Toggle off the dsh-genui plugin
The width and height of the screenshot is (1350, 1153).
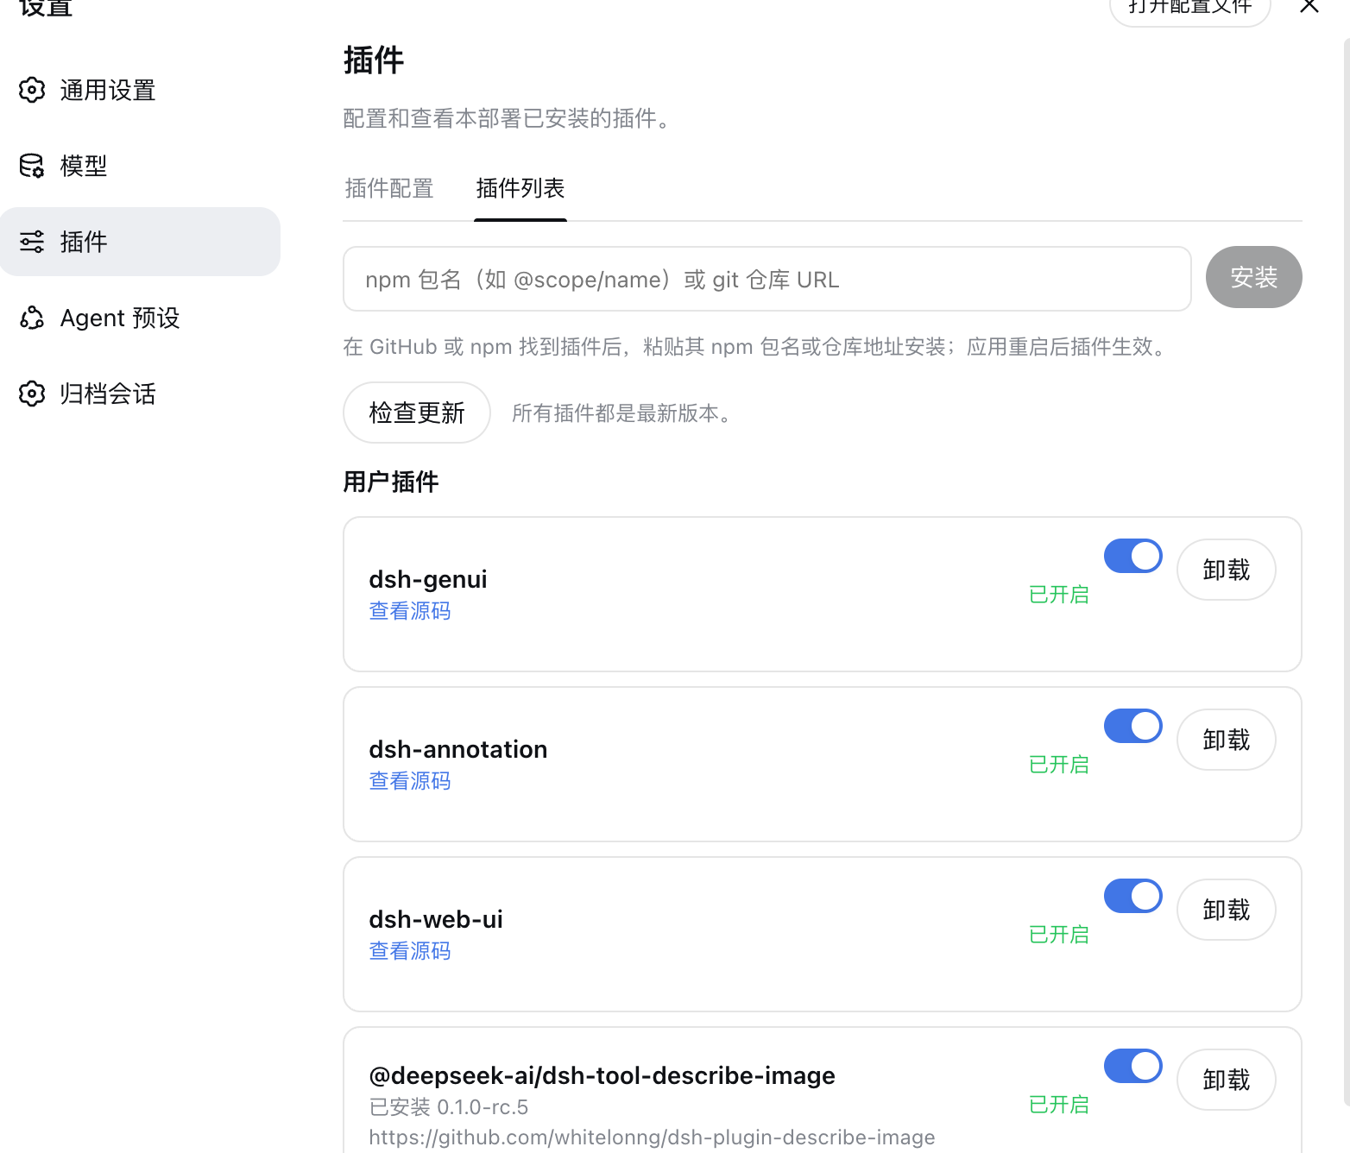coord(1132,556)
